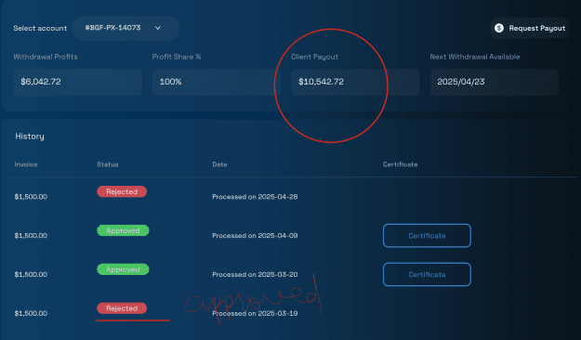This screenshot has height=340, width=581.
Task: Click $1,500.00 invoice in 2025-04-28 row
Action: (31, 197)
